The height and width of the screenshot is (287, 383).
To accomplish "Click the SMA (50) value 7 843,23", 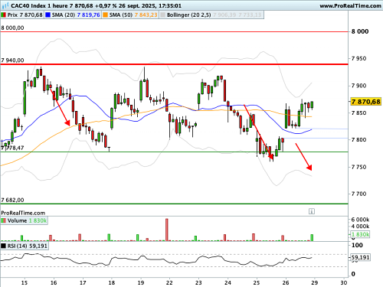I will pos(146,15).
